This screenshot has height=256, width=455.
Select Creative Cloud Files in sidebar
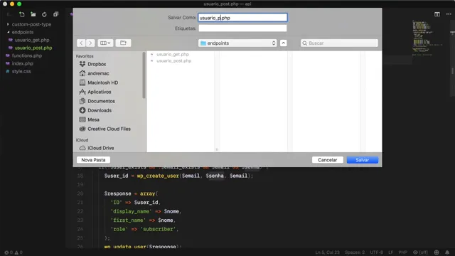pyautogui.click(x=109, y=129)
